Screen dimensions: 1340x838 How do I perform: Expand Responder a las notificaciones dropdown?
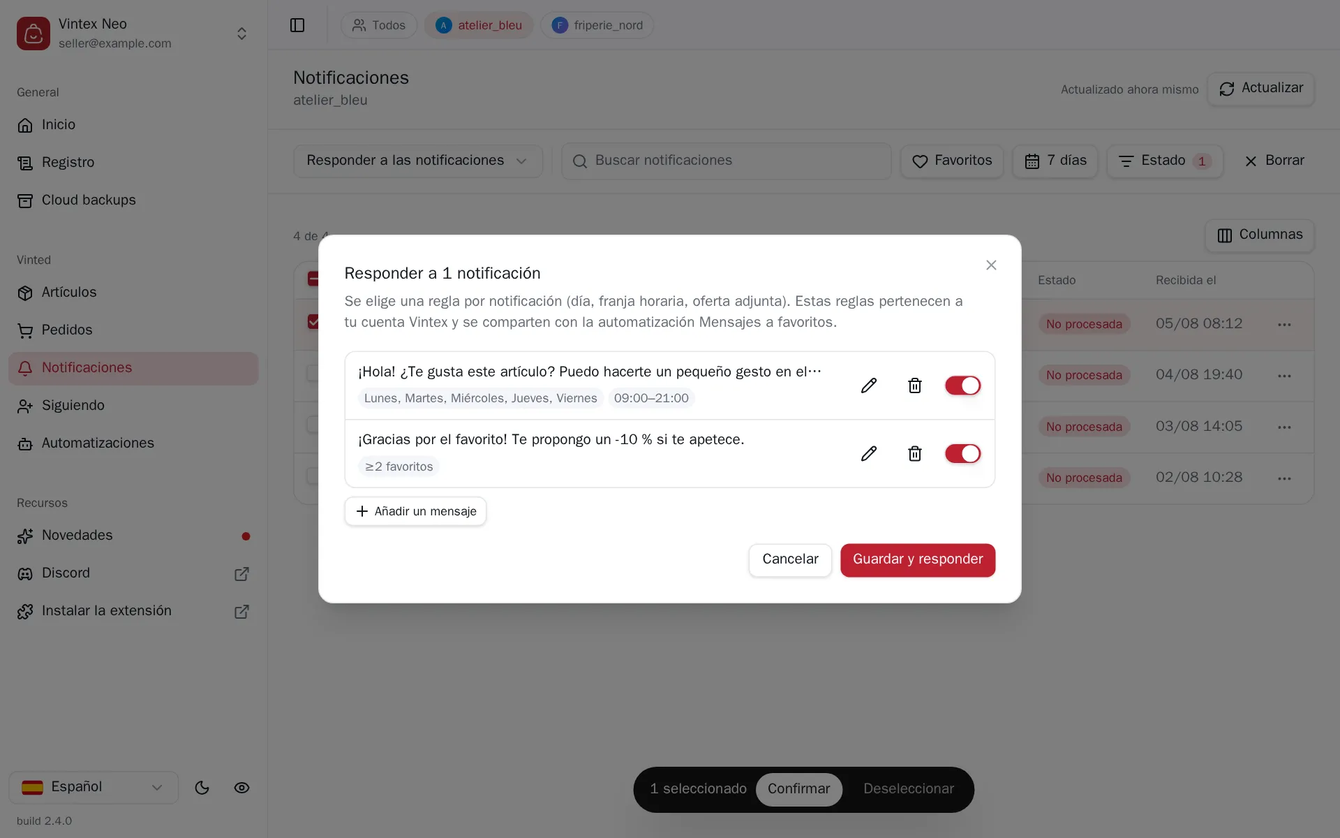click(418, 161)
